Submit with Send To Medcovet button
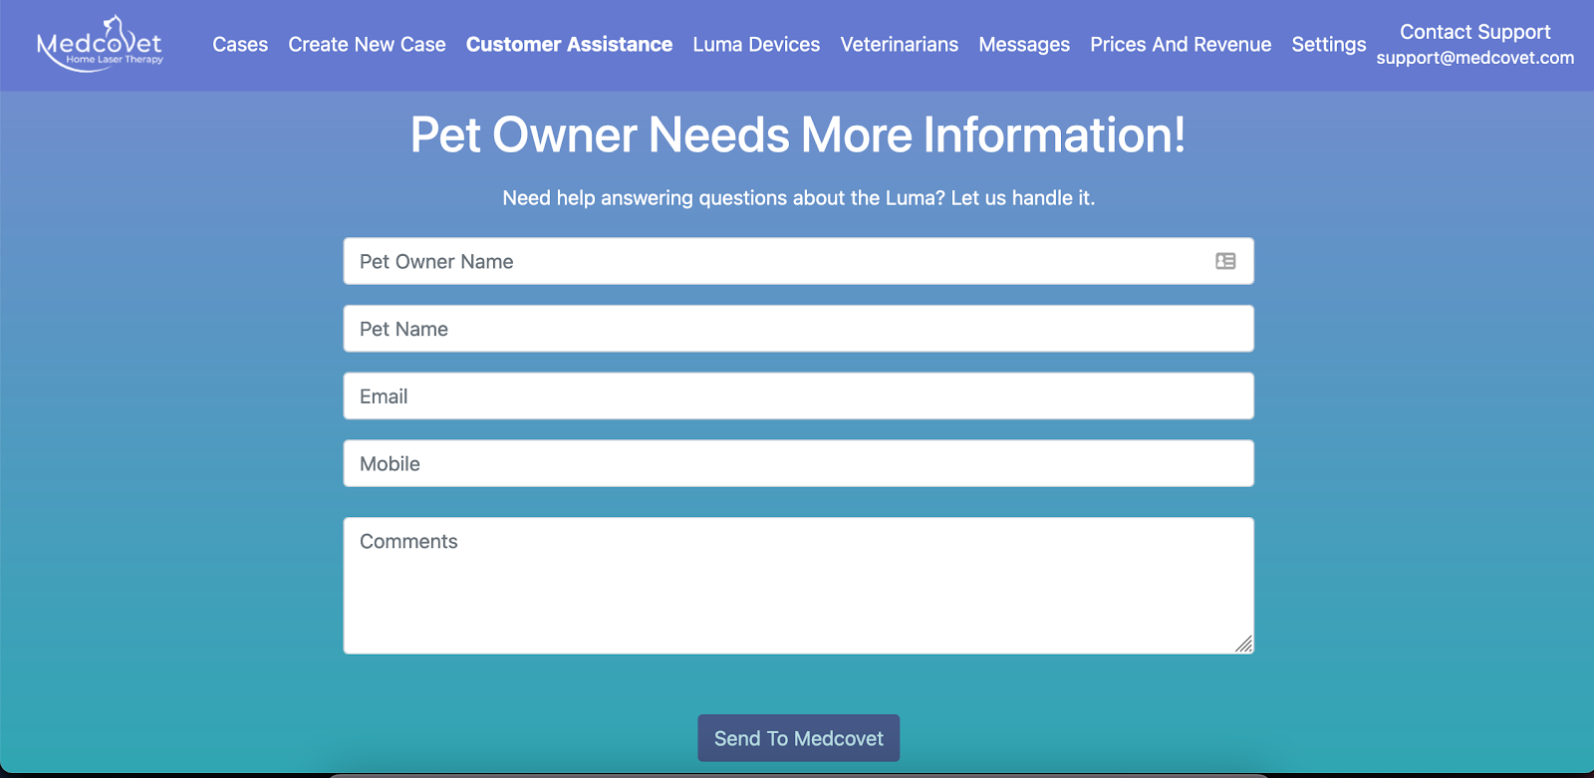1594x778 pixels. pos(798,738)
